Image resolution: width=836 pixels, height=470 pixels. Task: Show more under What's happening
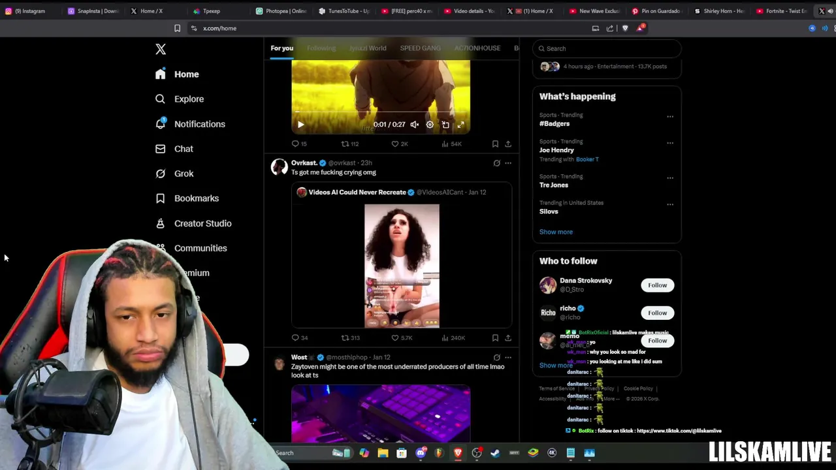coord(556,232)
